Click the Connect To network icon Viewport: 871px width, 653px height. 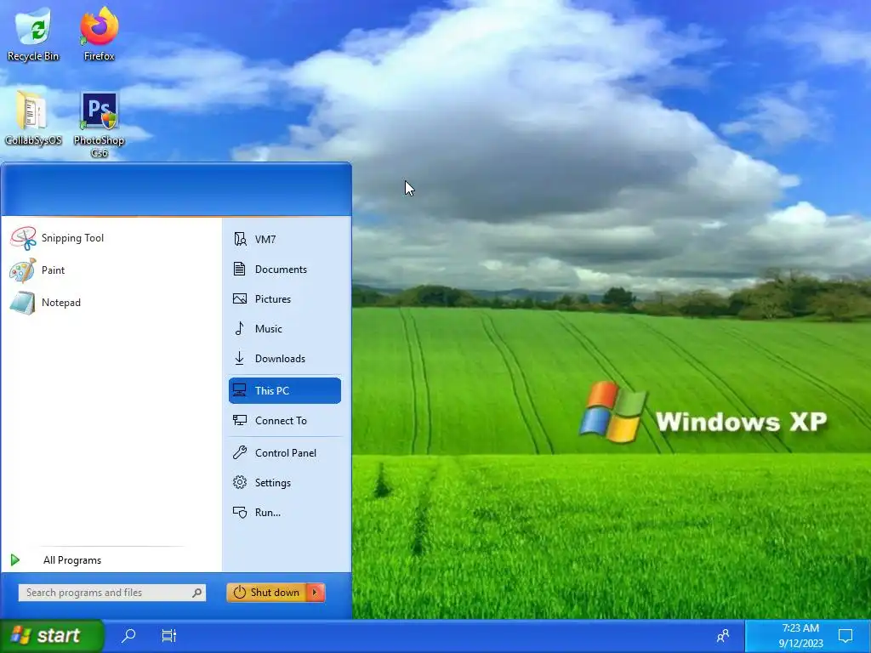239,420
